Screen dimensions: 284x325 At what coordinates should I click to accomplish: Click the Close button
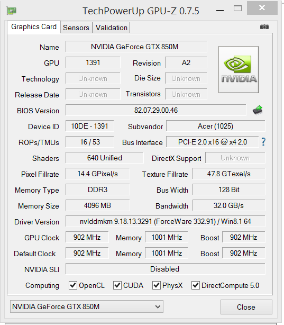[x=246, y=307]
